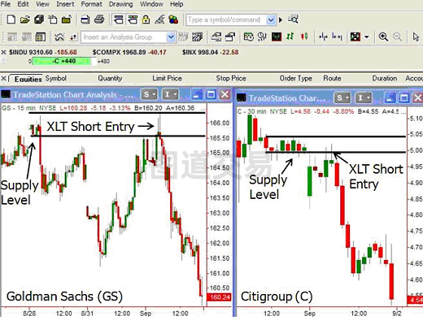
Task: Open the I dropdown on Citigroup chart
Action: [364, 97]
